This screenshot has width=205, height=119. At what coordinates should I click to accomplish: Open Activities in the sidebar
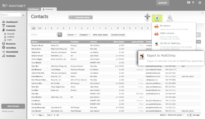(11, 48)
